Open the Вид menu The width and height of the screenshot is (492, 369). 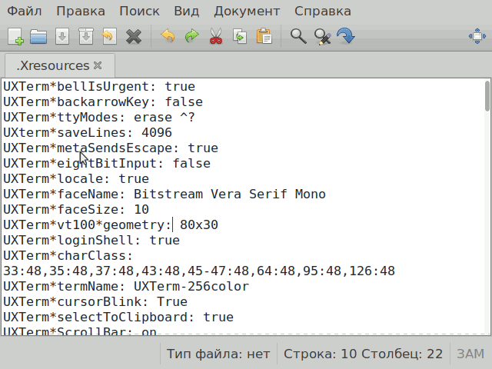[187, 12]
